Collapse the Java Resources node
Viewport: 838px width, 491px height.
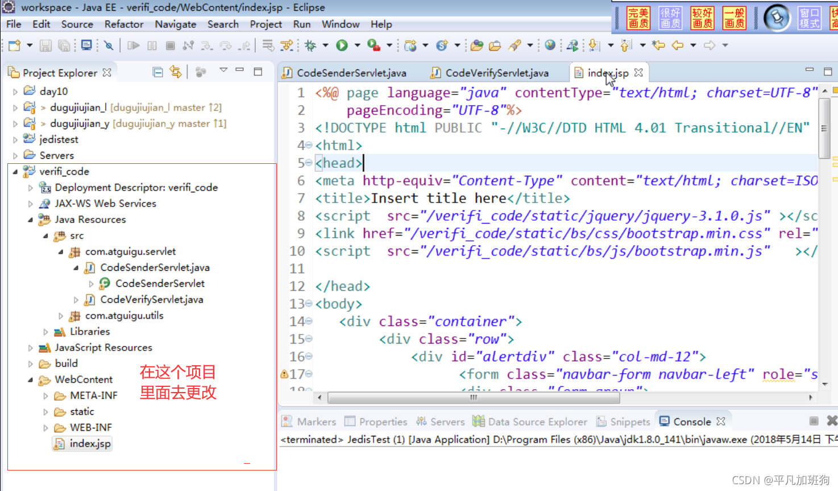coord(31,220)
